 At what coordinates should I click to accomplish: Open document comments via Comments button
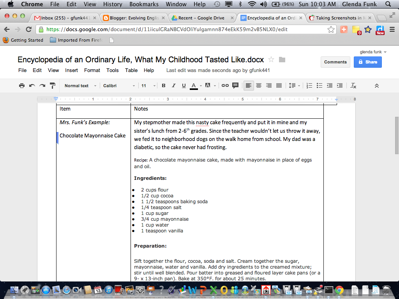click(335, 62)
